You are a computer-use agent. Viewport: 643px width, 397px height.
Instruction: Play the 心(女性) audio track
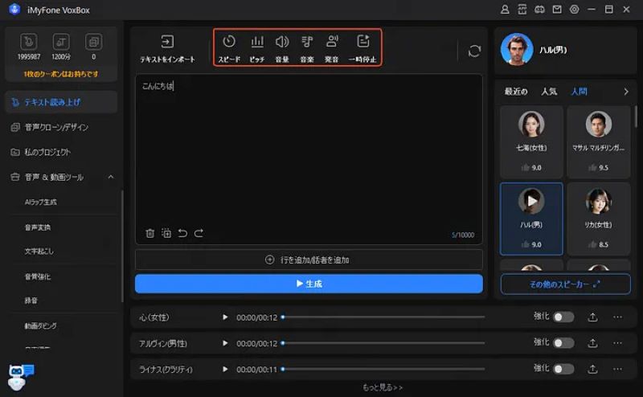point(225,317)
